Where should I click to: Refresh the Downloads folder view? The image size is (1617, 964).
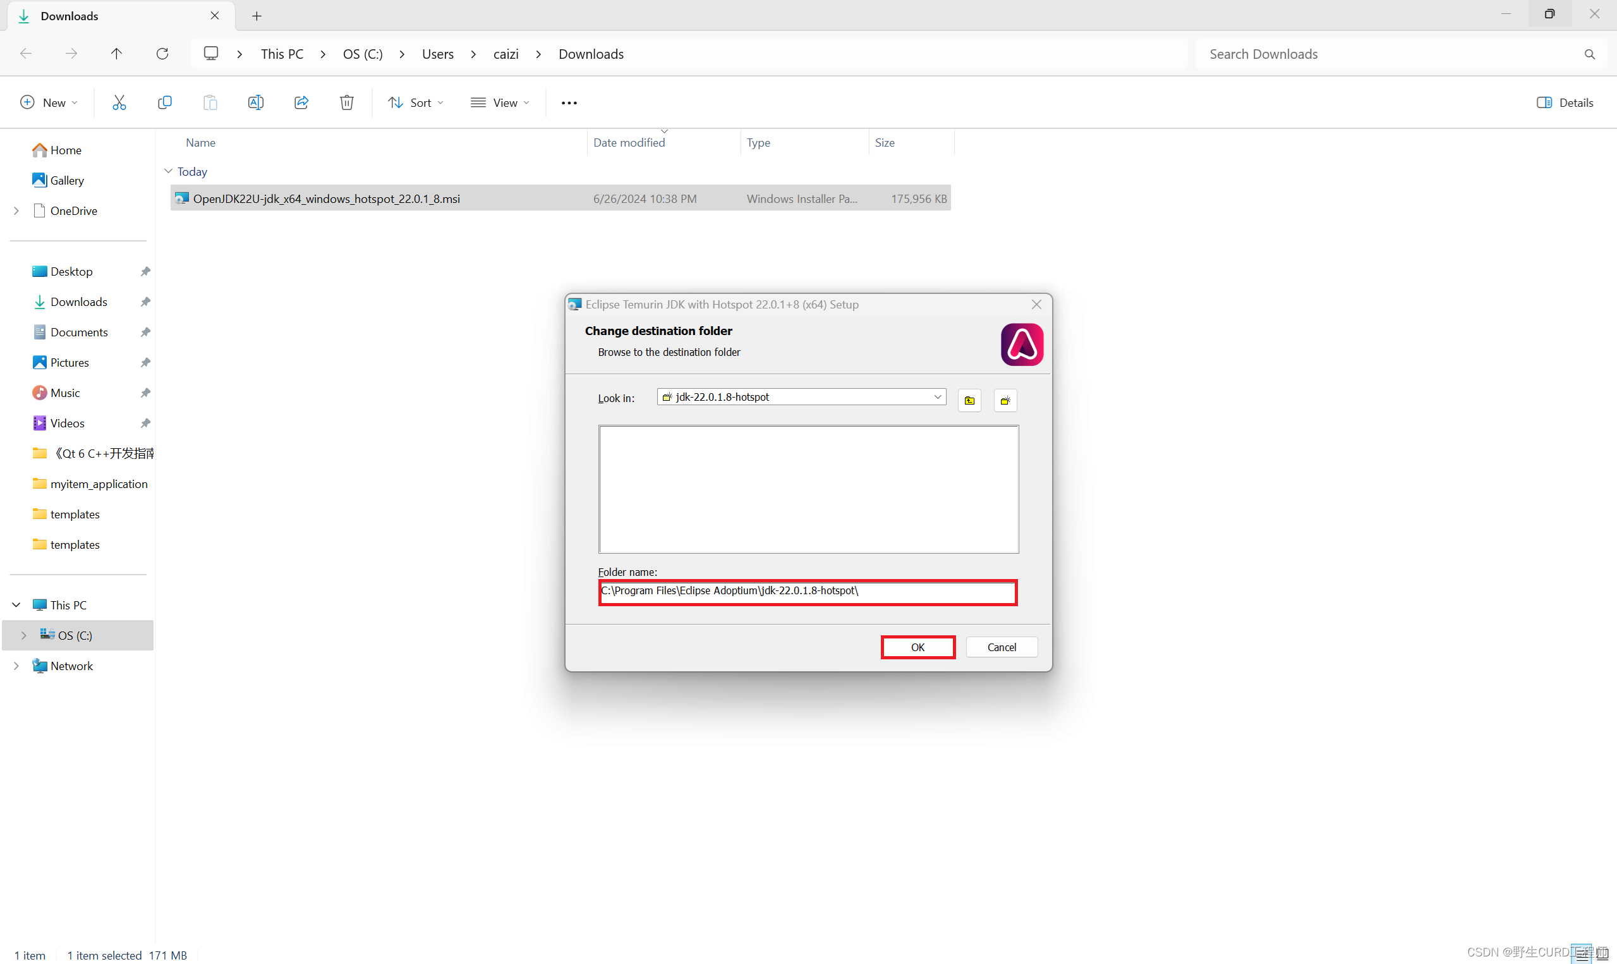coord(162,54)
